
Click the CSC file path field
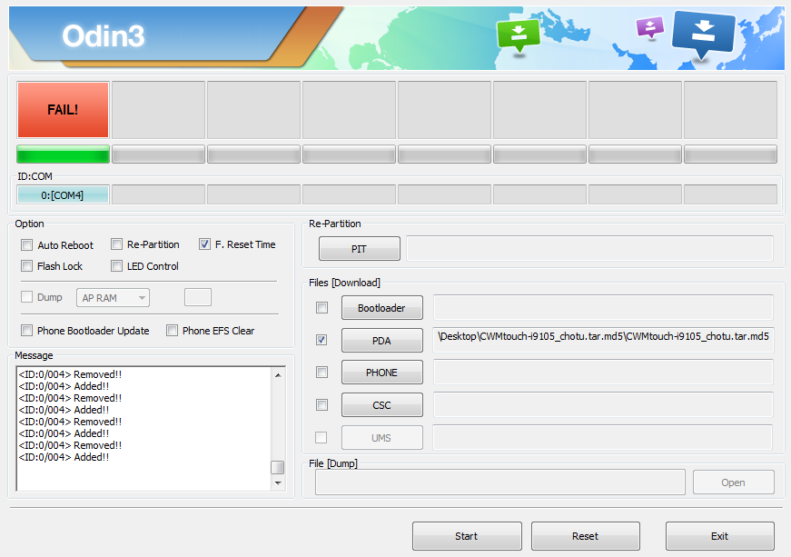(x=603, y=404)
